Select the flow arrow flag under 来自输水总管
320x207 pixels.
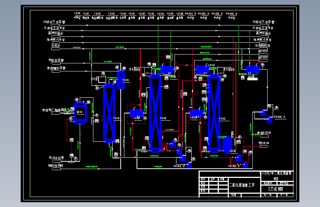pos(56,71)
